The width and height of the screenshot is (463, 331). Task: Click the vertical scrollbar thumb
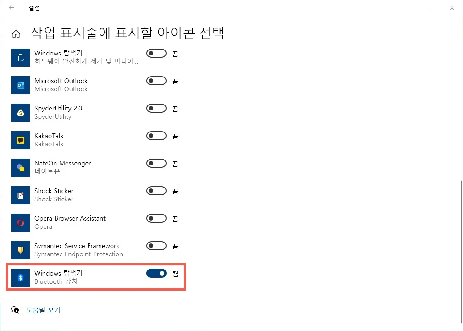pyautogui.click(x=462, y=252)
